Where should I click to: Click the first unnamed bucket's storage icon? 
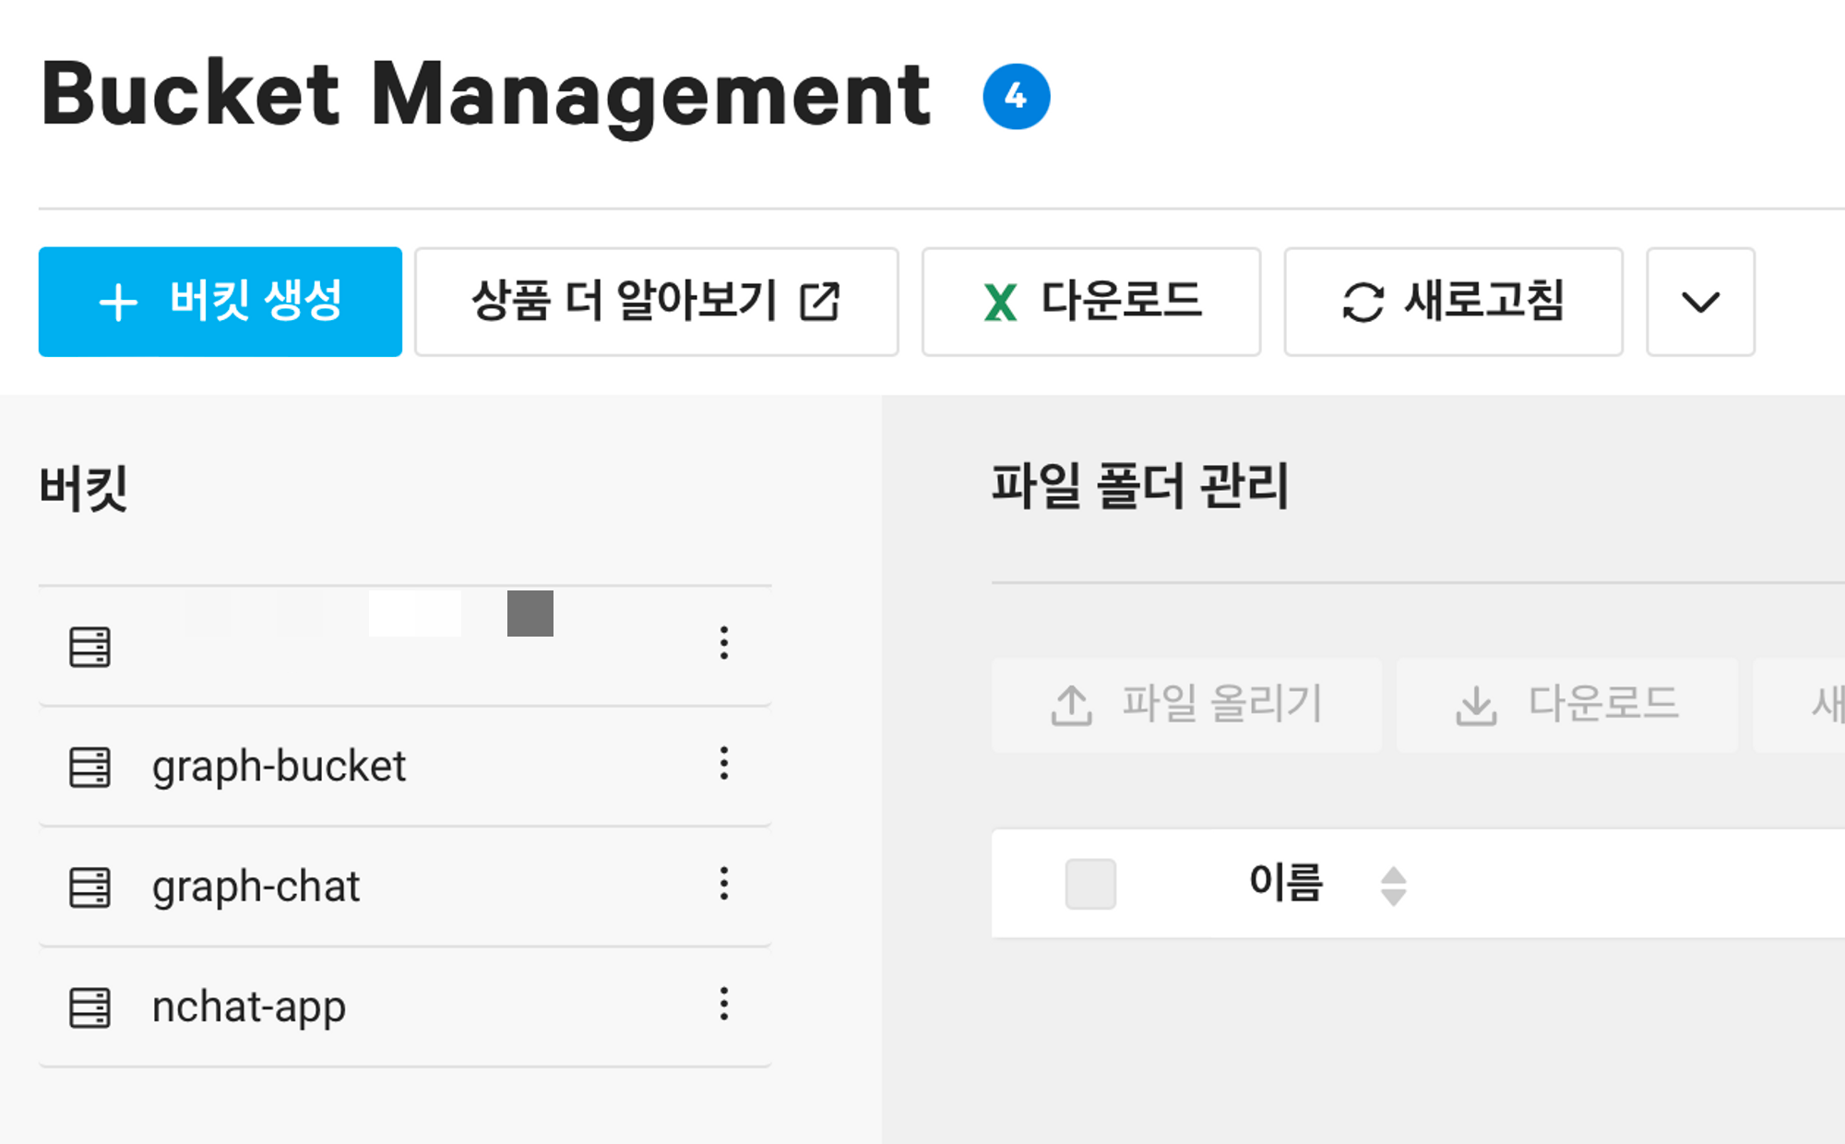click(89, 647)
